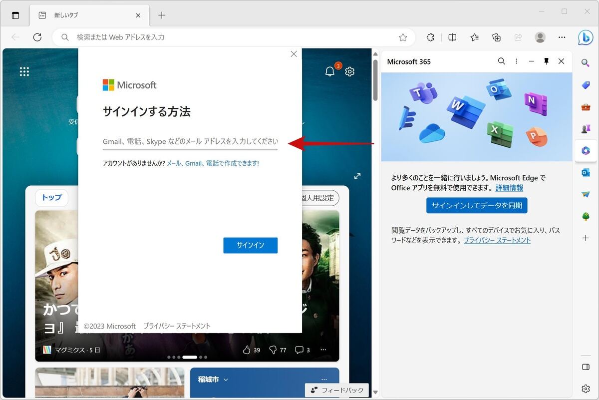The image size is (599, 400).
Task: Open the sidebar Tools briefcase icon
Action: click(x=586, y=107)
